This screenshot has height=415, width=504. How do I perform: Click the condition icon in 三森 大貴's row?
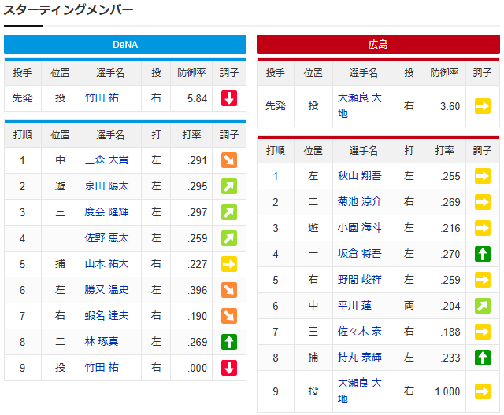click(x=229, y=160)
